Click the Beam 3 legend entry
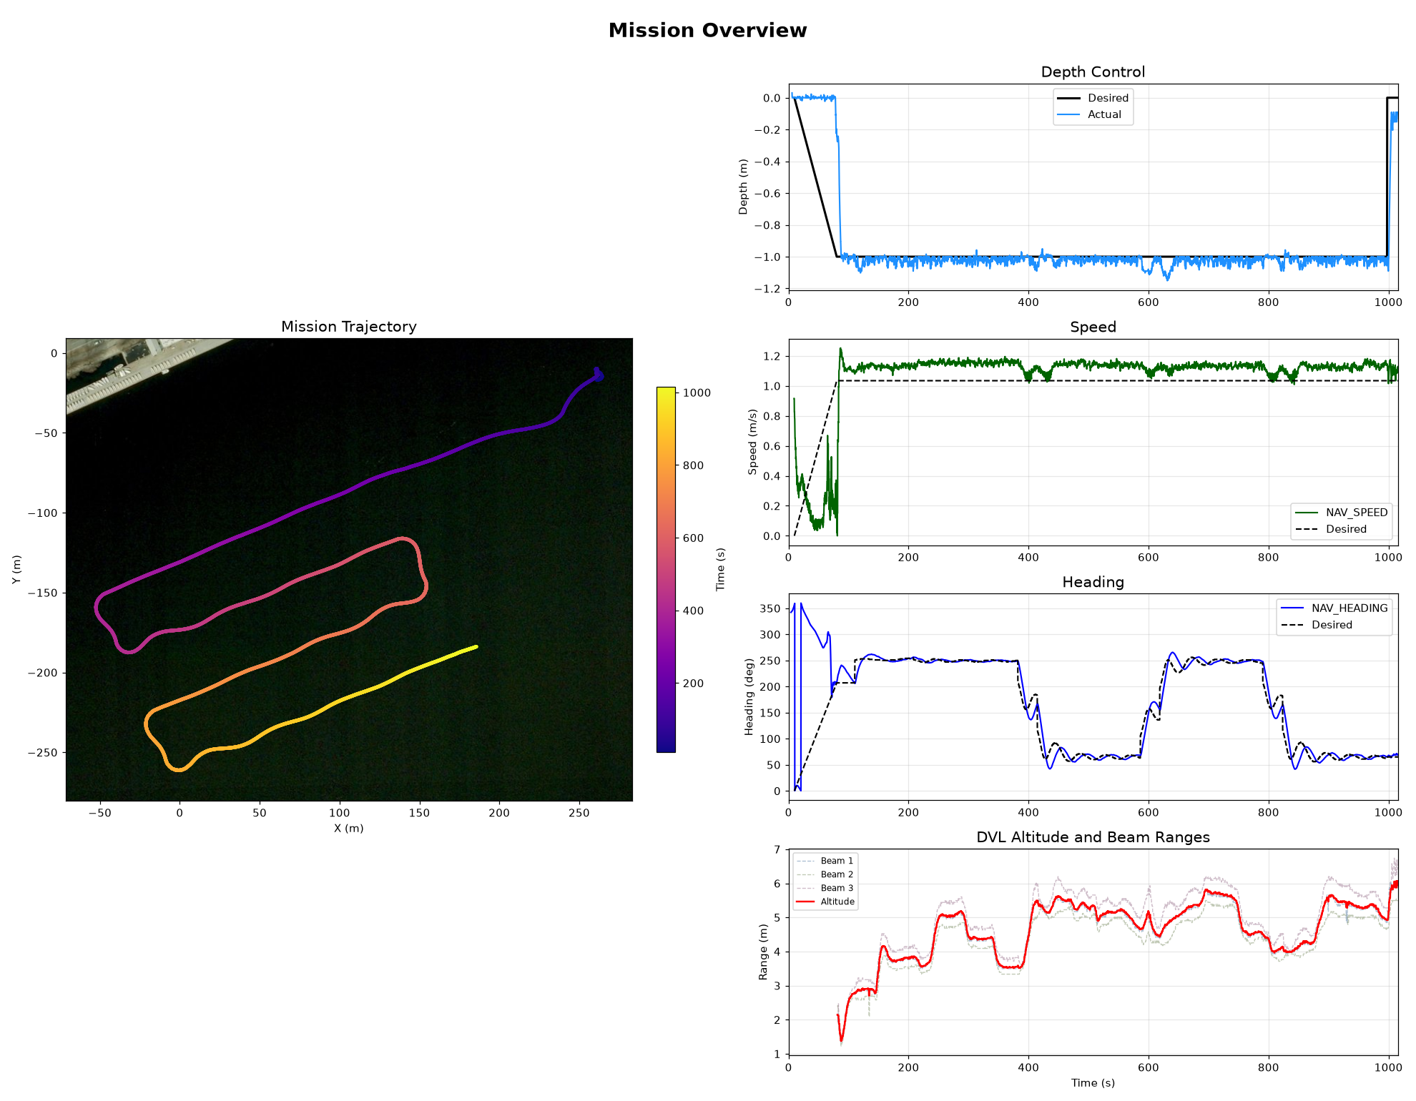1416x1101 pixels. pyautogui.click(x=825, y=888)
